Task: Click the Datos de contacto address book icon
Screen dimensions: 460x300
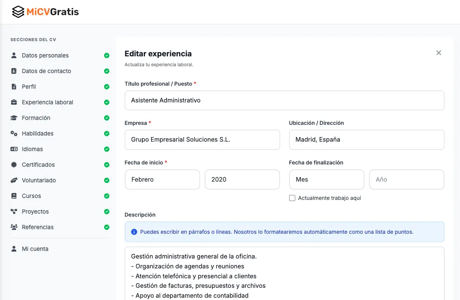Action: click(14, 71)
